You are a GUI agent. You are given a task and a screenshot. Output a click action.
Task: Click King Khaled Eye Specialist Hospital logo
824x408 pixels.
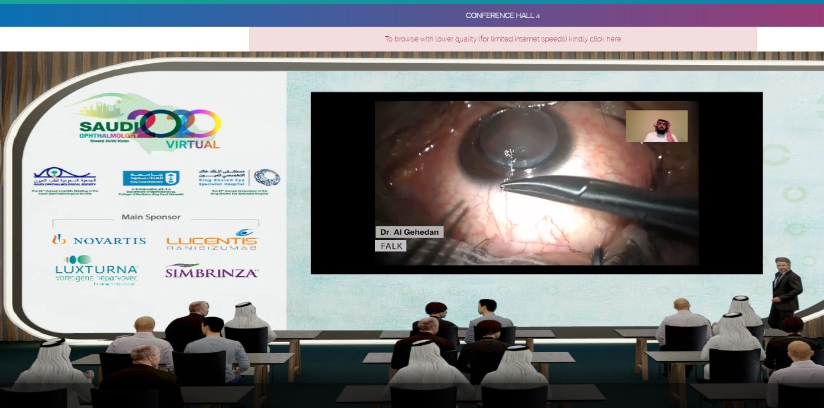click(239, 179)
